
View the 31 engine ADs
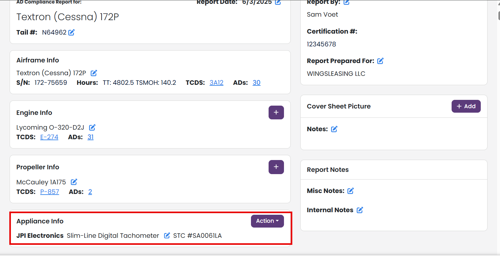91,137
